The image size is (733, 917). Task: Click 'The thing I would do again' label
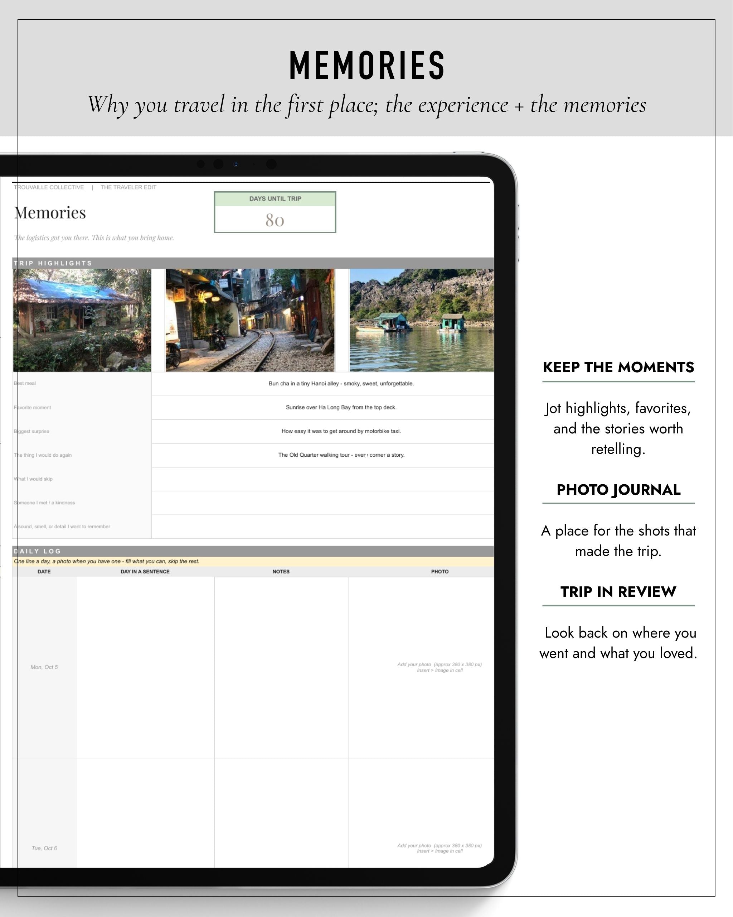point(43,455)
